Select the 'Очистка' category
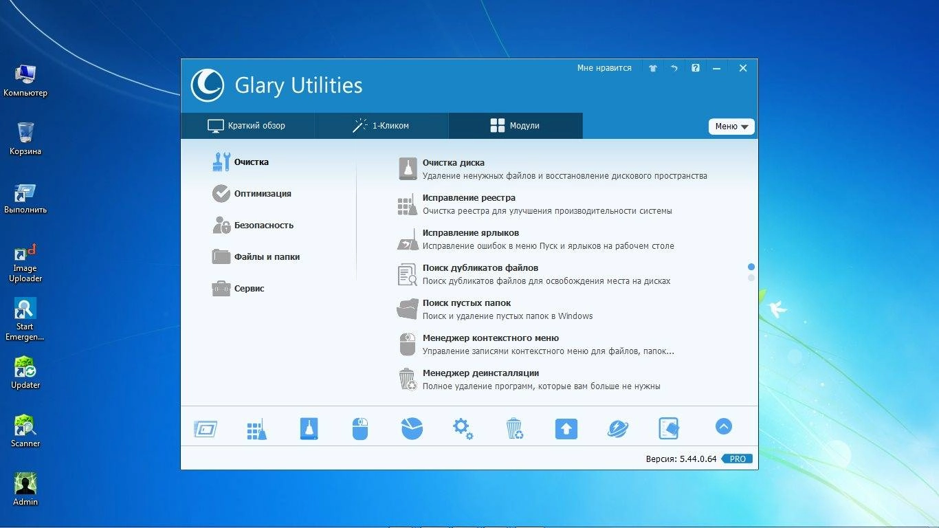The height and width of the screenshot is (528, 939). click(x=241, y=162)
